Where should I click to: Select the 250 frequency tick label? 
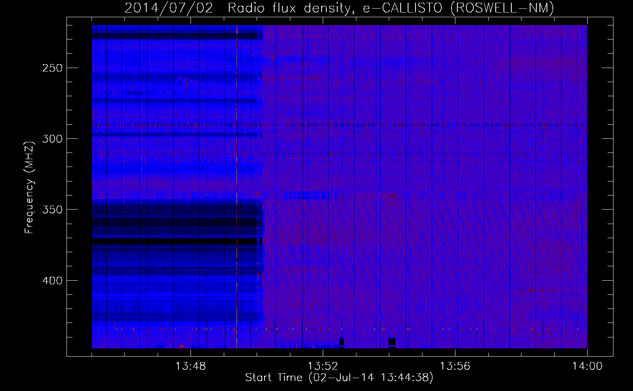coord(52,68)
